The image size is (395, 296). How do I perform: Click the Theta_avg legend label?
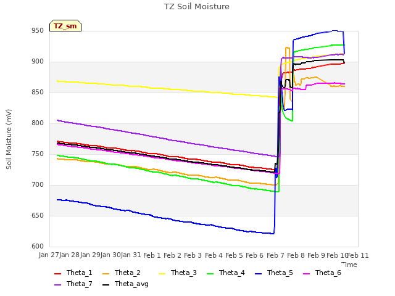click(x=131, y=284)
